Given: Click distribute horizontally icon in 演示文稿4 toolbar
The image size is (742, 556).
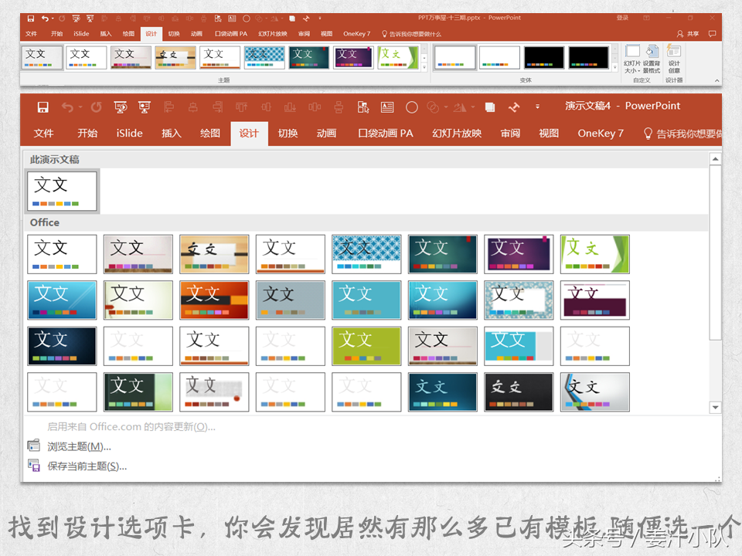Looking at the screenshot, I should click(x=315, y=107).
